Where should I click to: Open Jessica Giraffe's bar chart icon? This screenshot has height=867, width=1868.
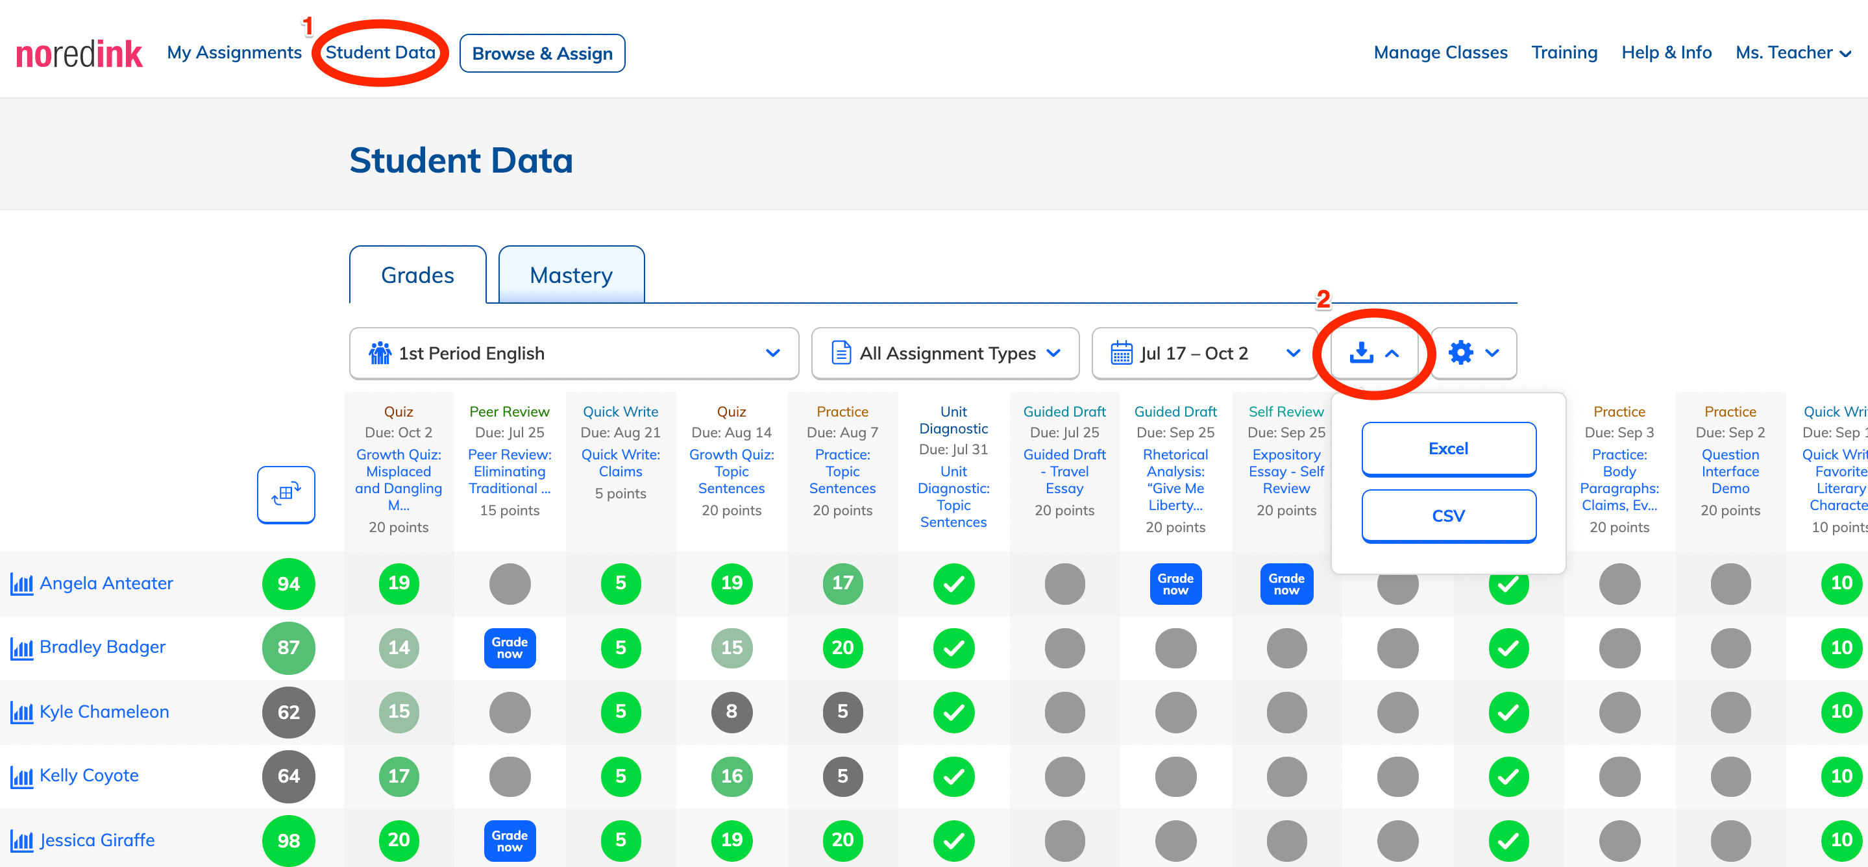click(22, 840)
